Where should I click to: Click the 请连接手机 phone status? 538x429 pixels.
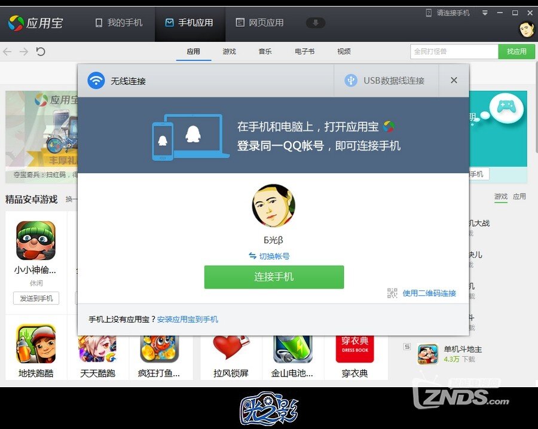click(x=448, y=13)
